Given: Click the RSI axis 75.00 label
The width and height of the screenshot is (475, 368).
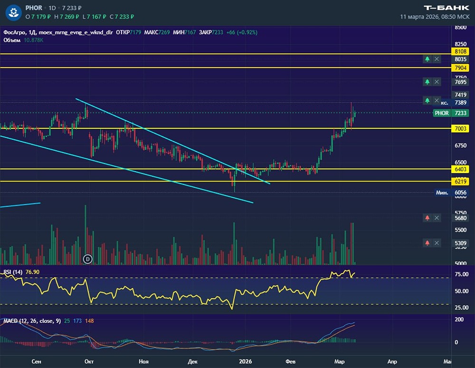Looking at the screenshot, I should (x=462, y=274).
